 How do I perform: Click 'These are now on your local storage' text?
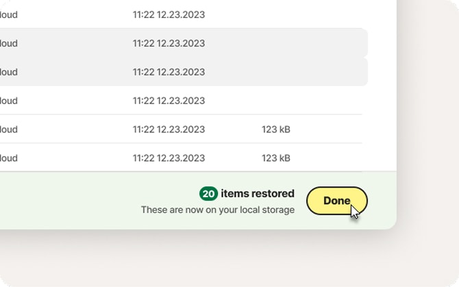217,210
